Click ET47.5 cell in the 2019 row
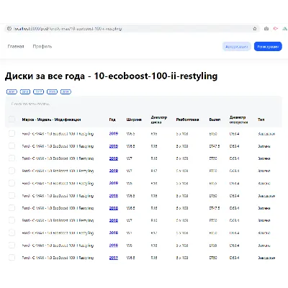This screenshot has height=288, width=288. click(215, 146)
